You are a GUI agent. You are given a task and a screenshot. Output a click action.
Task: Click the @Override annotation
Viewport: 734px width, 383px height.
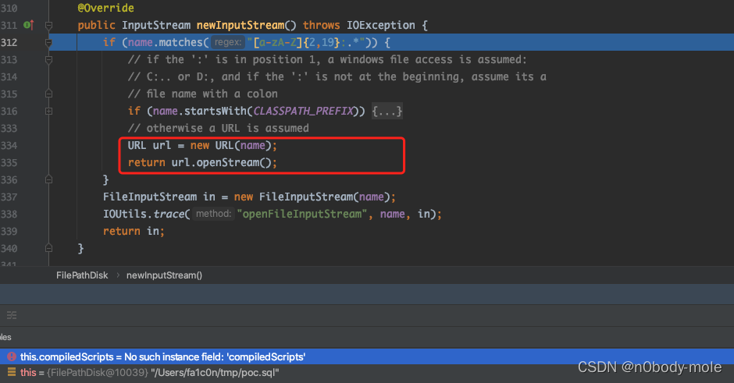pos(105,8)
